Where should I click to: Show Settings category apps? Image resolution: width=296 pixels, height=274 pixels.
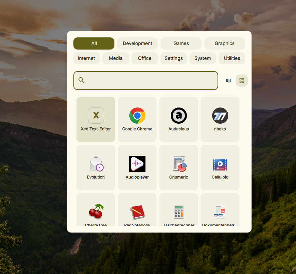pos(173,58)
